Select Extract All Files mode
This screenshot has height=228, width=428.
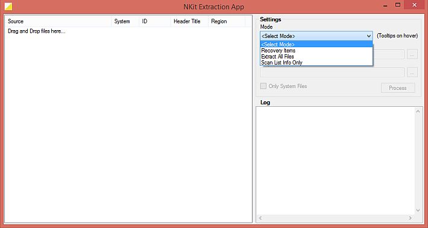tap(316, 57)
